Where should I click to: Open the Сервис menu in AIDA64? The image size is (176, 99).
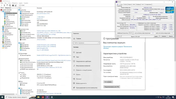click(21, 3)
